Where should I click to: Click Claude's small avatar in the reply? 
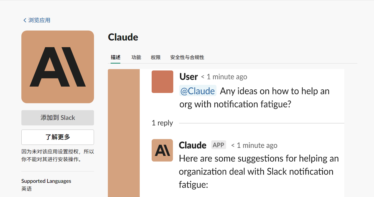pos(162,150)
